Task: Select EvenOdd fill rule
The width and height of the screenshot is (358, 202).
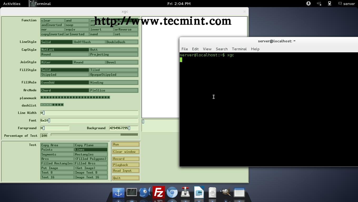Action: pos(65,83)
